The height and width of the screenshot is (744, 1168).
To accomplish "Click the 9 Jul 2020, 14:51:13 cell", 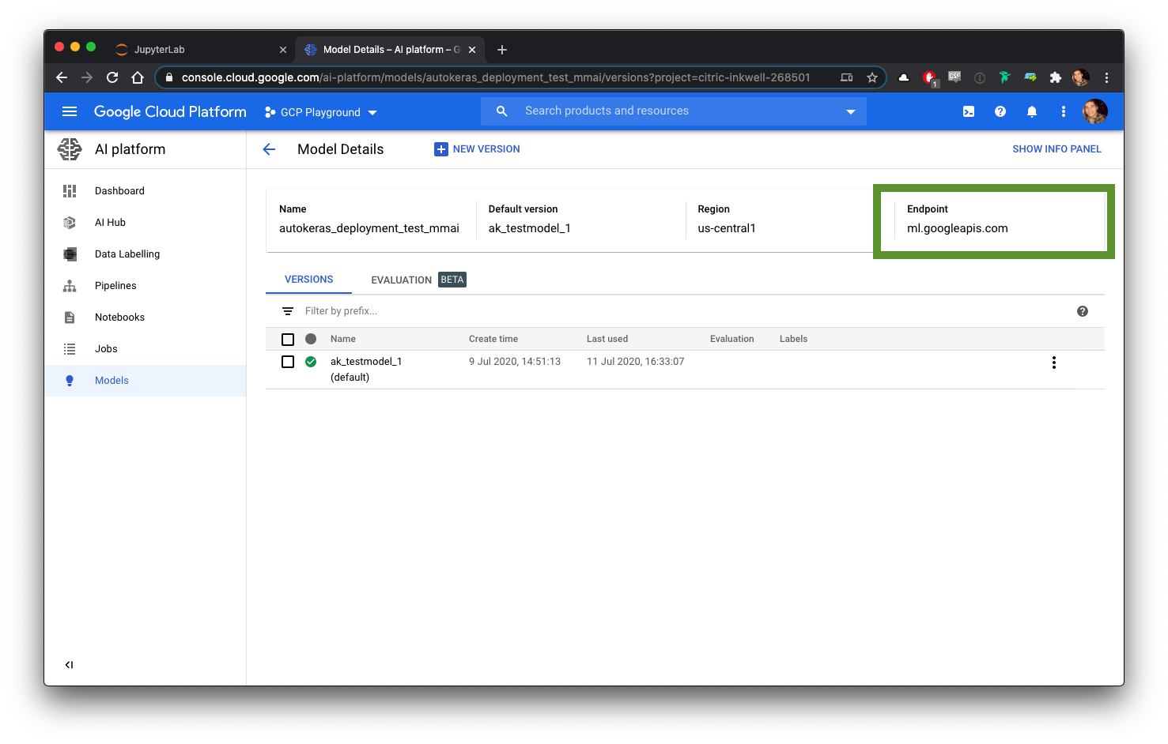I will (x=515, y=362).
